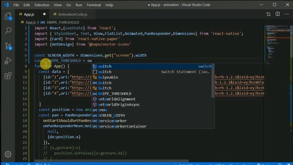
Task: Click '@expo/vector-icons' on line 4
Action: (x=109, y=44)
